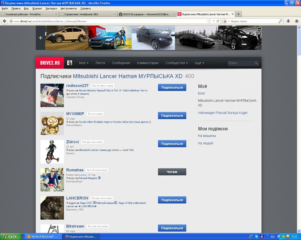Open the Правка menu
The width and height of the screenshot is (301, 240).
click(x=16, y=8)
